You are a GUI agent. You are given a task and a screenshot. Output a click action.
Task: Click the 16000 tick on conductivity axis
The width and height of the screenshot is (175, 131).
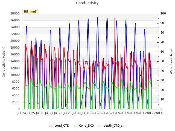(x=15, y=54)
